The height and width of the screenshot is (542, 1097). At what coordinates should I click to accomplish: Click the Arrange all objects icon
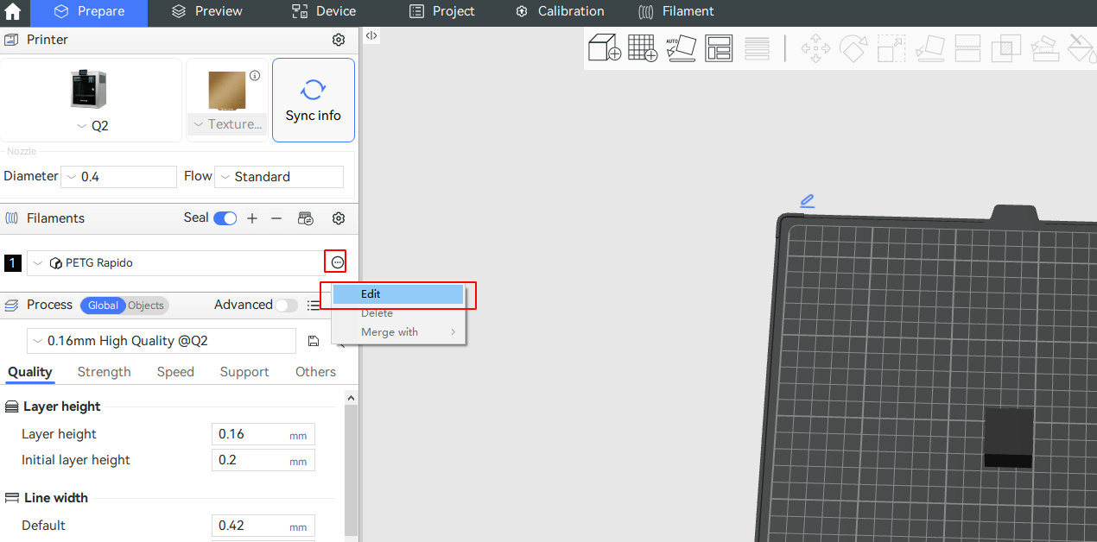pyautogui.click(x=719, y=47)
